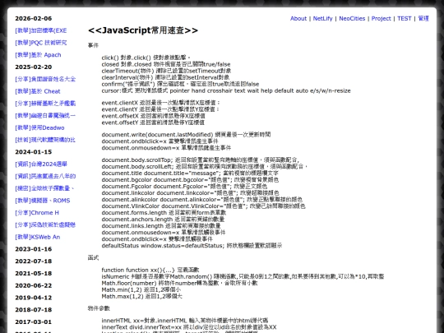444x333 pixels.
Task: Open the sidebar post mentioning 'Apach'
Action: [x=38, y=55]
